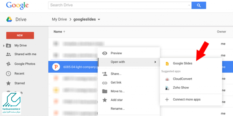The height and width of the screenshot is (116, 233).
Task: Open My Drive in the sidebar
Action: (20, 46)
